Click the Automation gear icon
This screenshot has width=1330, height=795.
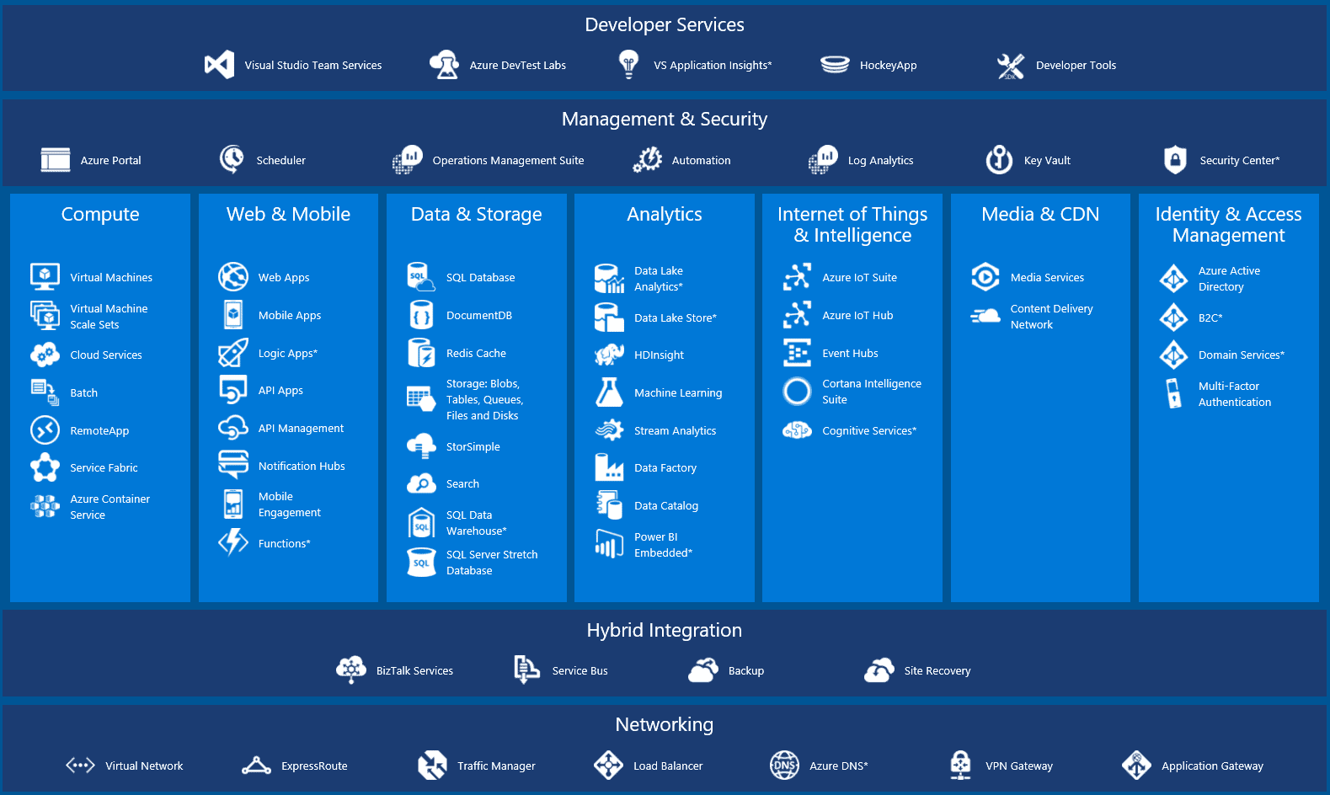click(648, 159)
